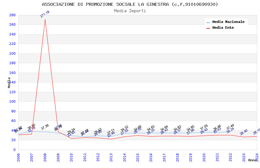This screenshot has height=168, width=260.
Task: Select the Media Nazionale legend label
Action: coord(228,22)
